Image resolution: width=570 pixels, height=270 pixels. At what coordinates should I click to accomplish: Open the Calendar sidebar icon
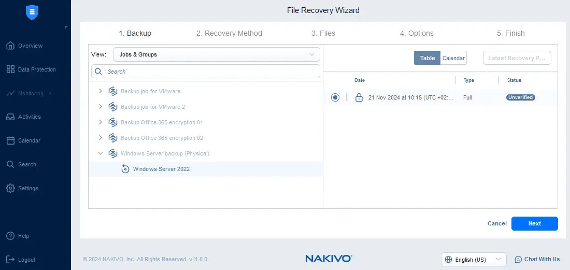pos(10,140)
